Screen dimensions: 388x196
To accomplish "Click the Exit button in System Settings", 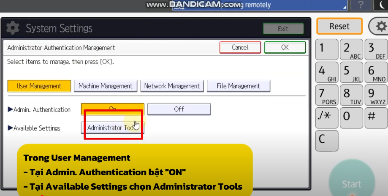I will point(283,29).
